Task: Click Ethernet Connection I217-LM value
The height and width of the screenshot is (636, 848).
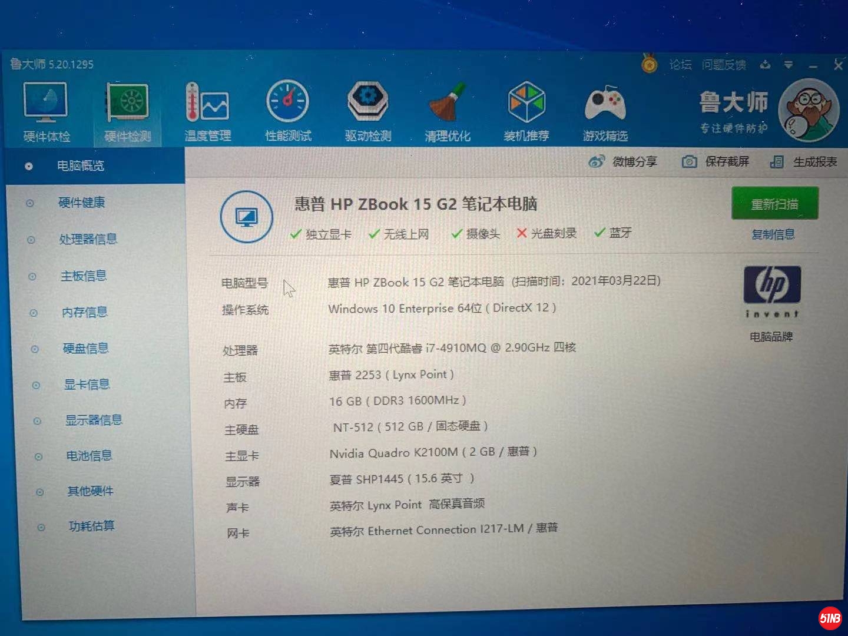Action: [443, 529]
